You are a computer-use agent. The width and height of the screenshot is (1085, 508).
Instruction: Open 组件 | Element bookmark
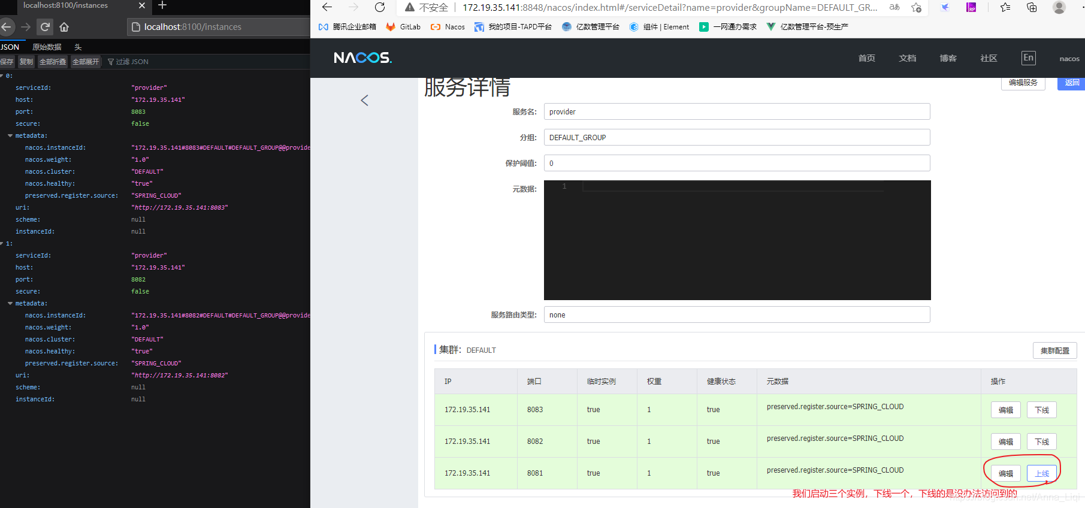point(659,27)
